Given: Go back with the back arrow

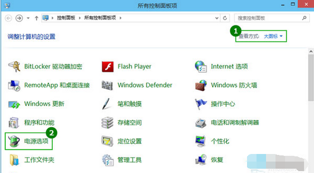Looking at the screenshot, I should pyautogui.click(x=8, y=18).
